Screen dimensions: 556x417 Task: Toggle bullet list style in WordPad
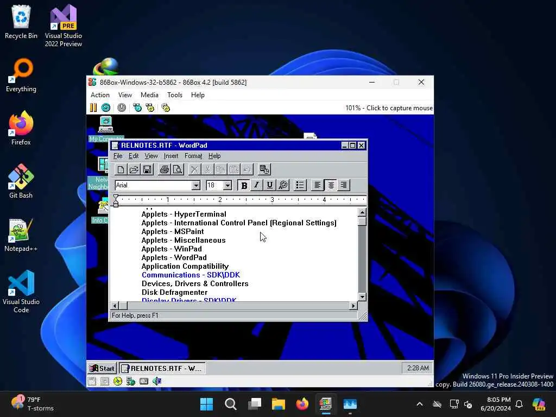(x=300, y=185)
